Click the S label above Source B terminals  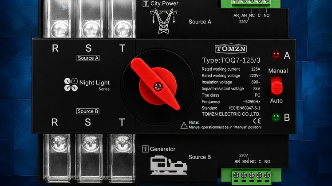88,122
